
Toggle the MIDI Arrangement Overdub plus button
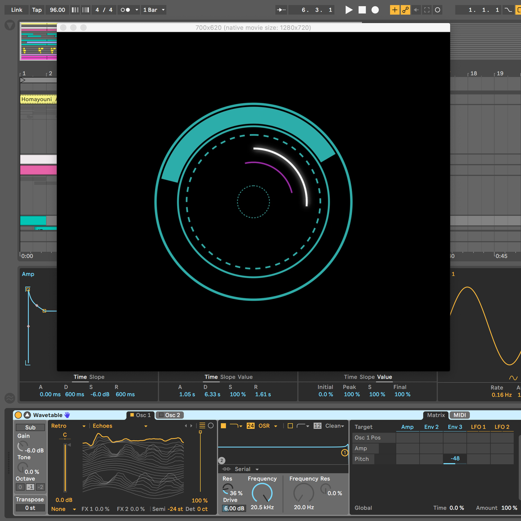pos(395,10)
